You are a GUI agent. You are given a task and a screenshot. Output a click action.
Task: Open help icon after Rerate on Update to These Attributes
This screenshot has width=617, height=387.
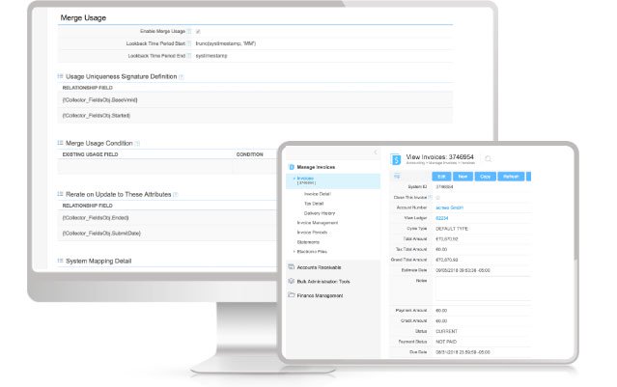pyautogui.click(x=176, y=195)
